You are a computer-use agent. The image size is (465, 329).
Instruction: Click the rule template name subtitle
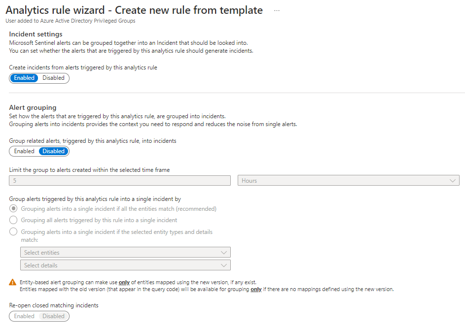[x=71, y=21]
